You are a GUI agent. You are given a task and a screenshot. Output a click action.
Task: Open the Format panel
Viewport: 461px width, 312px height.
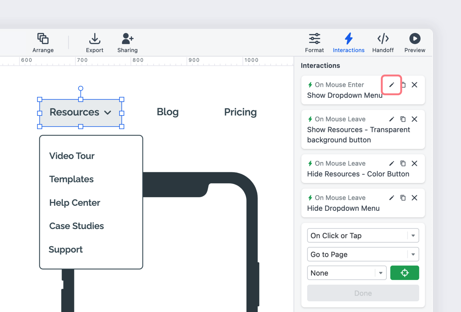(314, 43)
